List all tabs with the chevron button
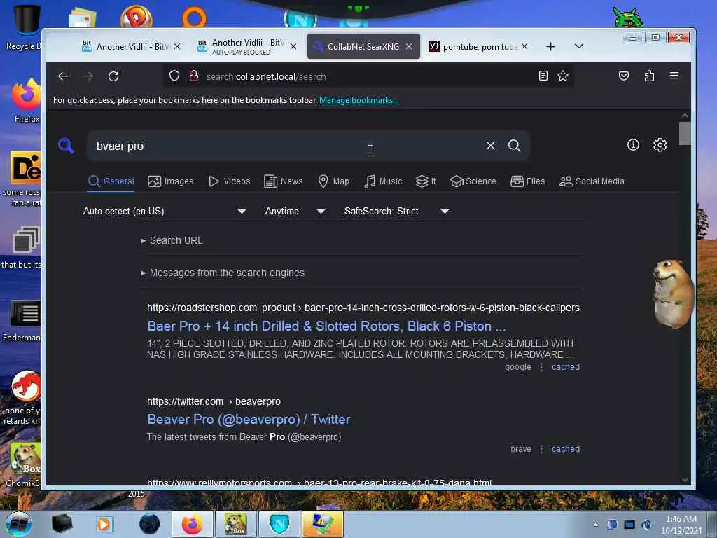This screenshot has height=538, width=717. click(x=579, y=46)
